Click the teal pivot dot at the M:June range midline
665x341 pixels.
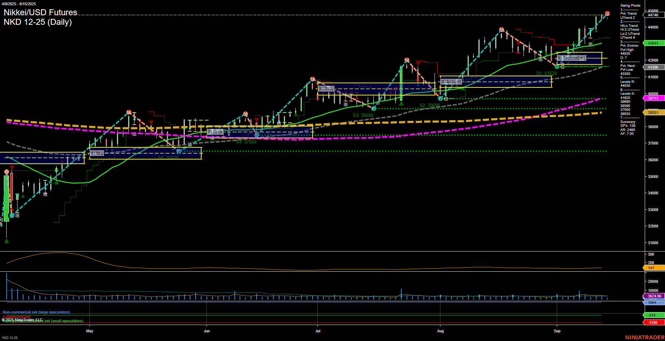click(257, 135)
